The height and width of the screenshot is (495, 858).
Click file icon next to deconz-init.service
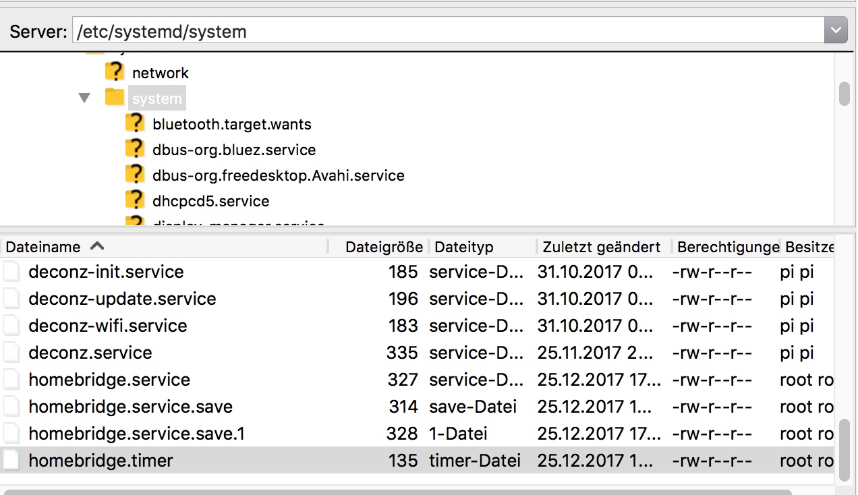click(11, 272)
